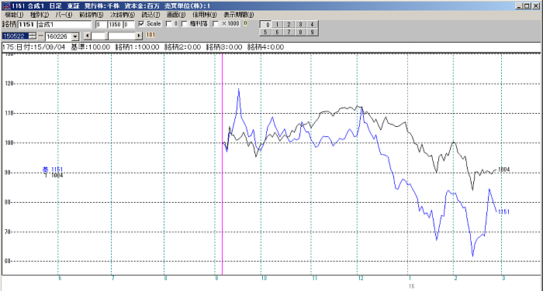Screen dimensions: 543x291
Task: Choose preset button 7
Action: click(x=289, y=33)
